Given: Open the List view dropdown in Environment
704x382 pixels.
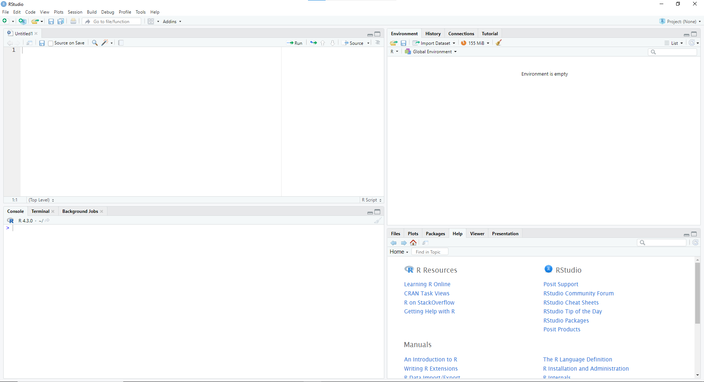Looking at the screenshot, I should tap(674, 43).
